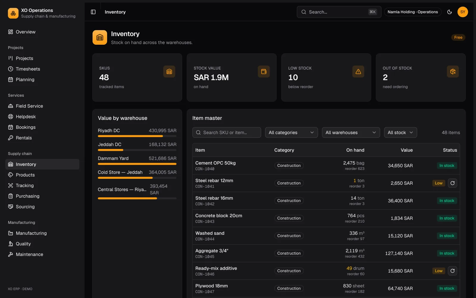The height and width of the screenshot is (298, 476).
Task: Navigate to Sourcing
Action: 42,207
